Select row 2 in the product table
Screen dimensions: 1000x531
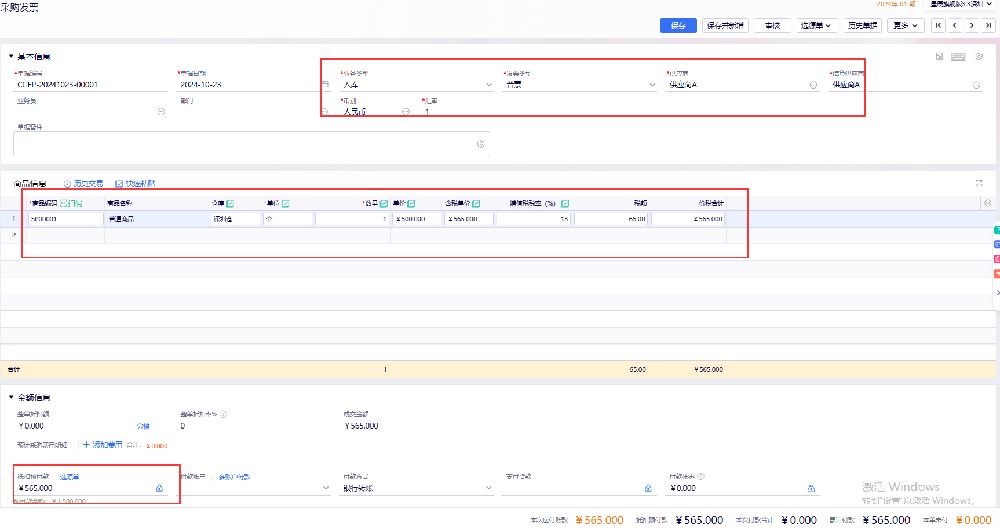click(x=14, y=235)
